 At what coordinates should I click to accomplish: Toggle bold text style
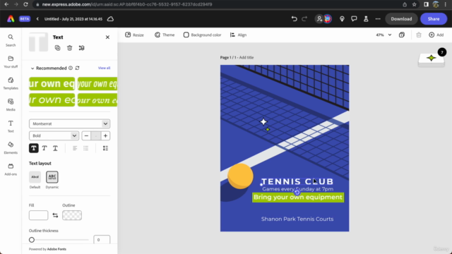(34, 148)
